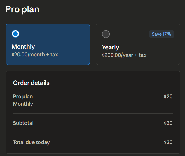The image size is (185, 156).
Task: Click the Pro plan line item label
Action: coord(23,97)
